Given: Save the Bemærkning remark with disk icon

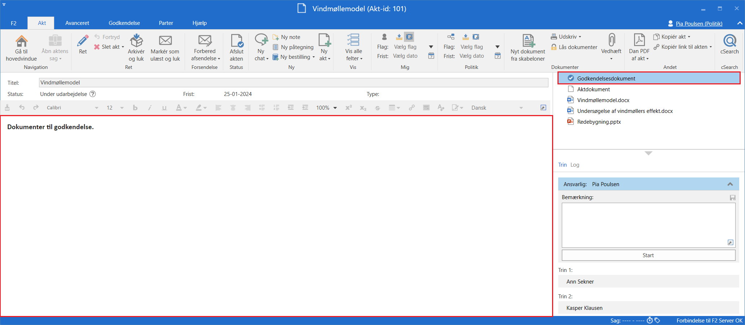Looking at the screenshot, I should click(733, 198).
